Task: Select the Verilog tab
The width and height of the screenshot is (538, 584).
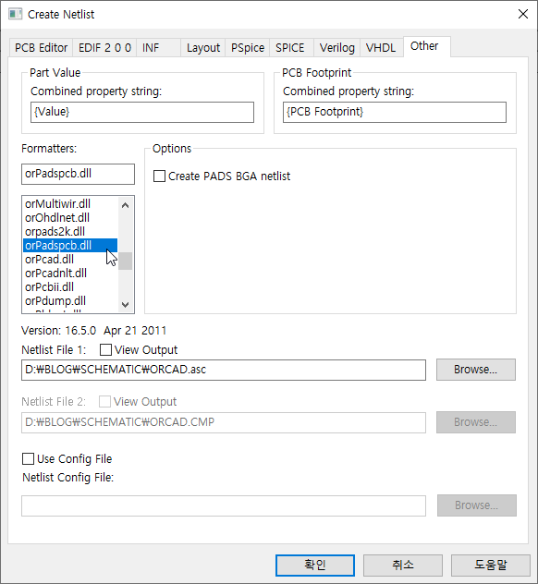Action: [x=336, y=48]
